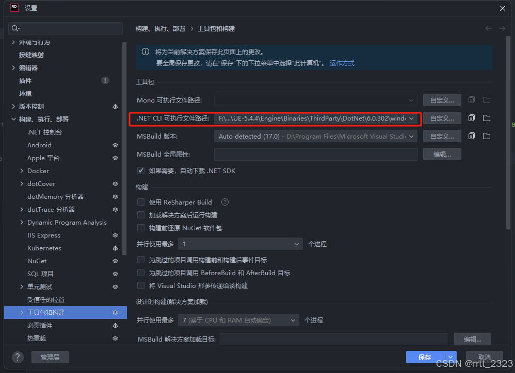Viewport: 515px width, 373px height.
Task: Open the MSBuild 版本 dropdown
Action: 316,136
